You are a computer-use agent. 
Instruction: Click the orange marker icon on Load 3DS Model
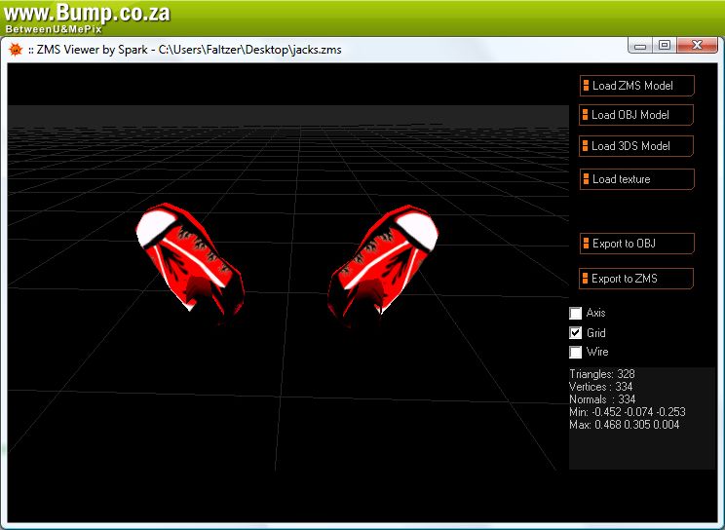[586, 146]
